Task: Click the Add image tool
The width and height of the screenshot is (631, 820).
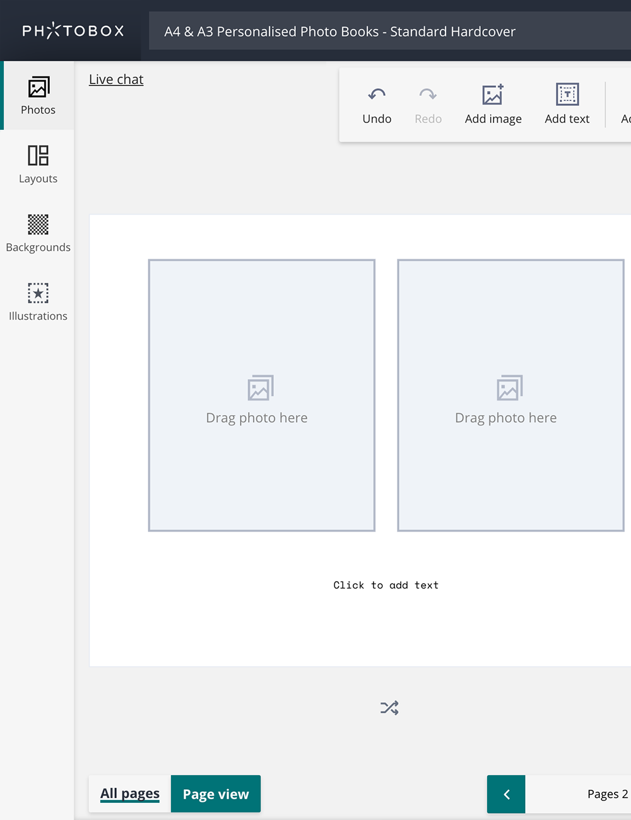Action: (493, 105)
